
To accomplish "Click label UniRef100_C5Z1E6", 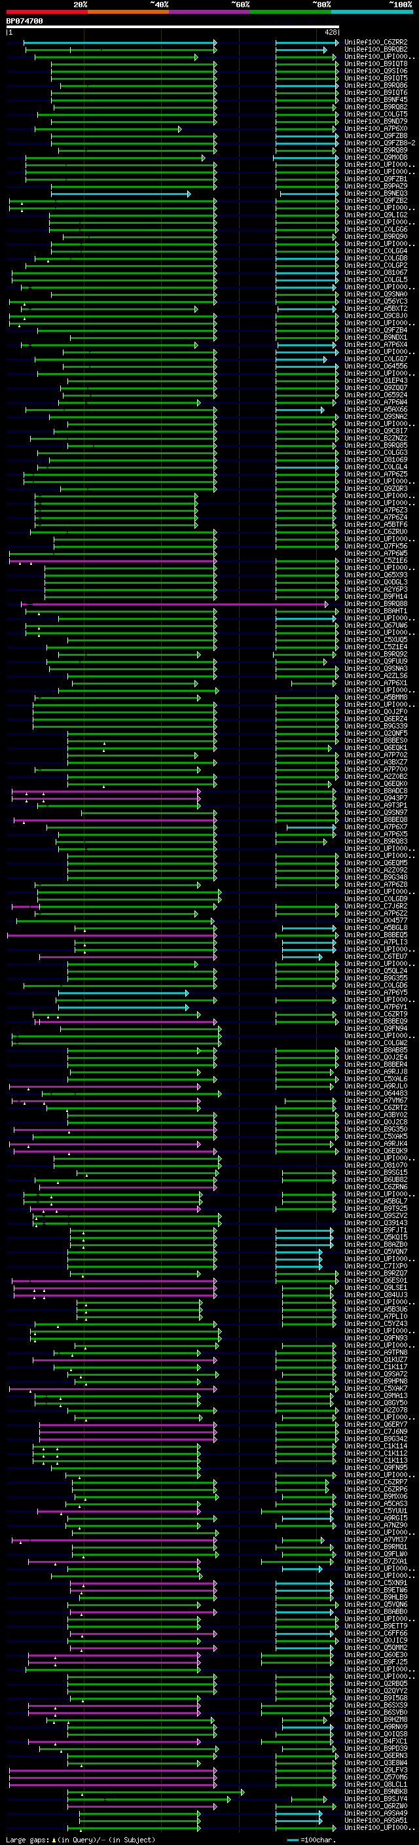I will [x=376, y=561].
